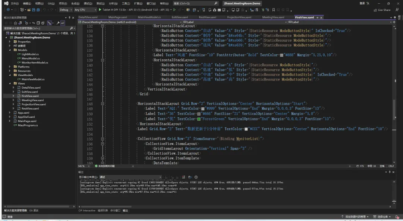Image resolution: width=403 pixels, height=221 pixels.
Task: Click the Add to Source Control button
Action: (355, 217)
